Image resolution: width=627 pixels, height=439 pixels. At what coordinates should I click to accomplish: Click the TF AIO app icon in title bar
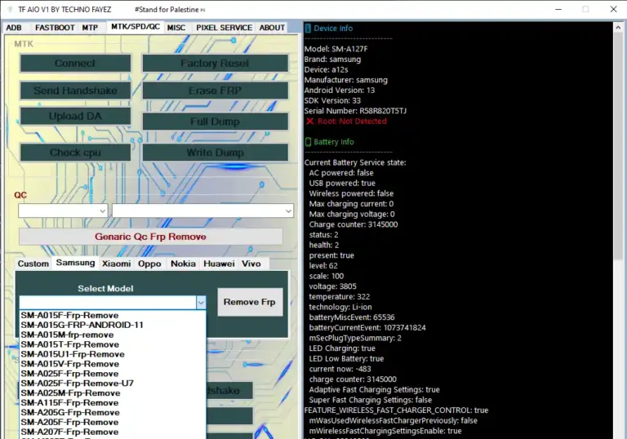[9, 9]
